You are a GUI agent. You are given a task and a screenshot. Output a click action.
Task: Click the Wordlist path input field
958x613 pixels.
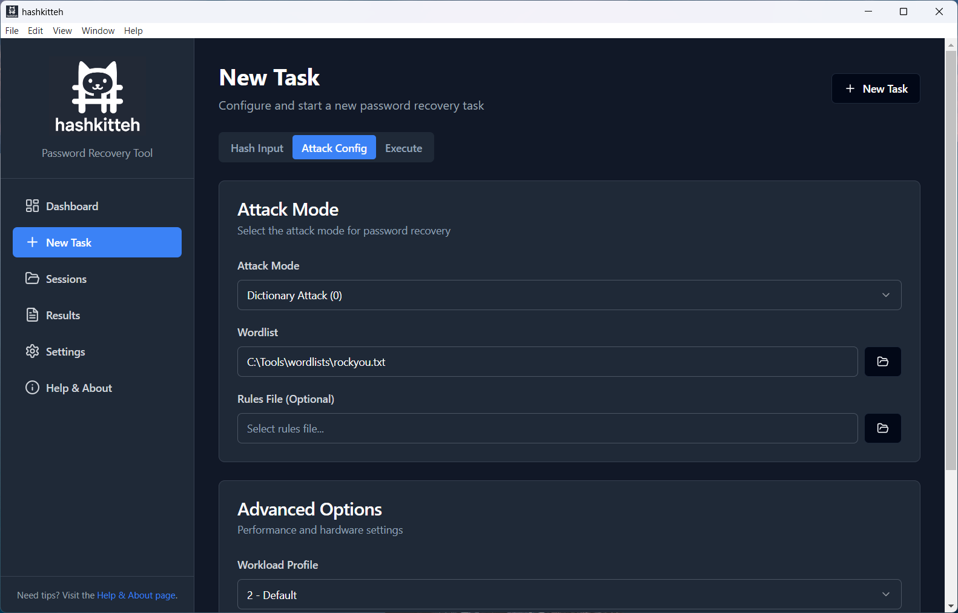(x=547, y=362)
